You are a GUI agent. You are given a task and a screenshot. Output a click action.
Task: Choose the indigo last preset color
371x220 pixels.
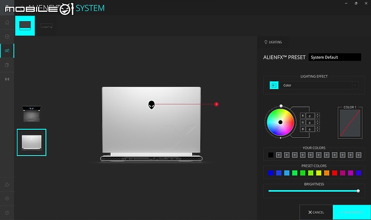tap(359, 173)
